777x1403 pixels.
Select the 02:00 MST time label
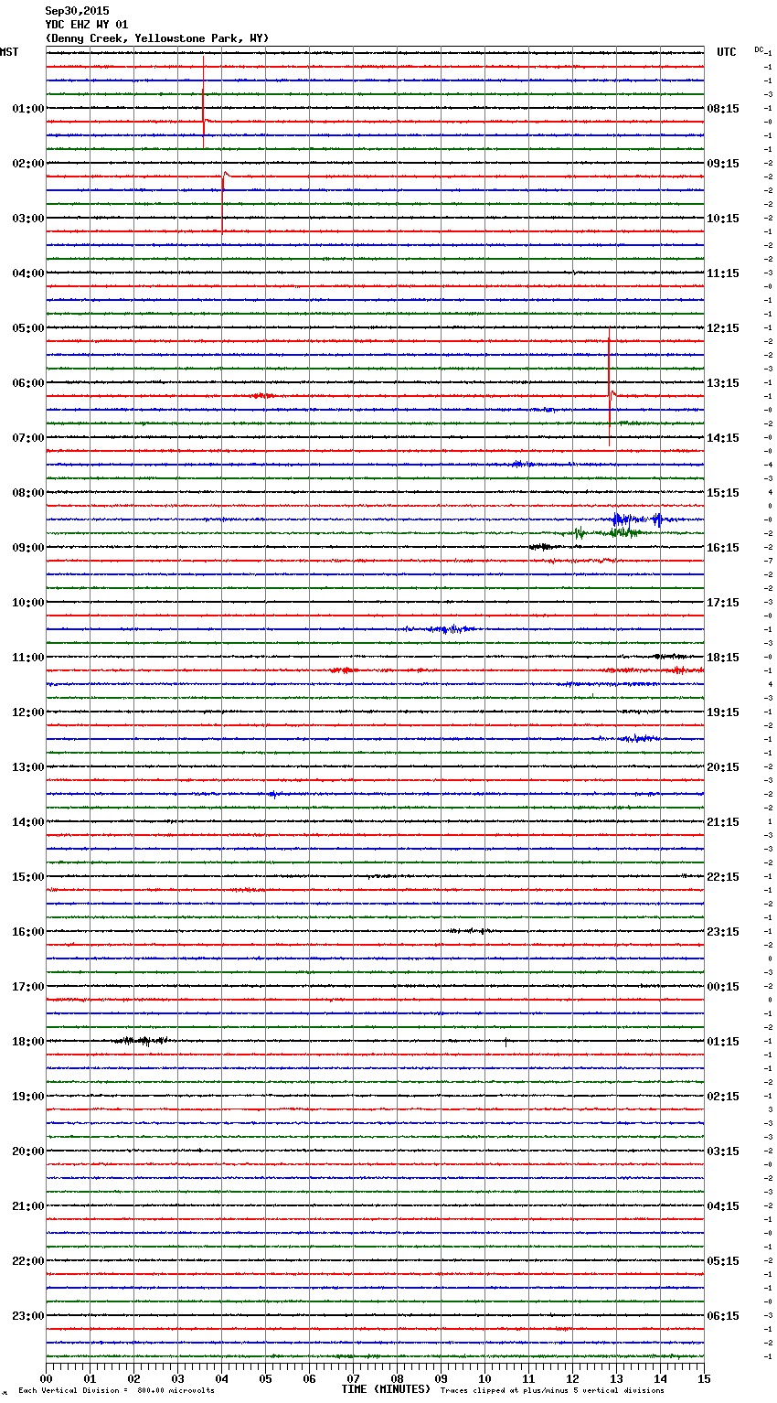tap(28, 164)
